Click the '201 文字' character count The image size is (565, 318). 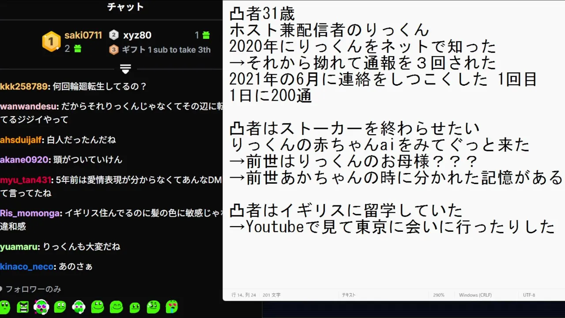click(271, 295)
